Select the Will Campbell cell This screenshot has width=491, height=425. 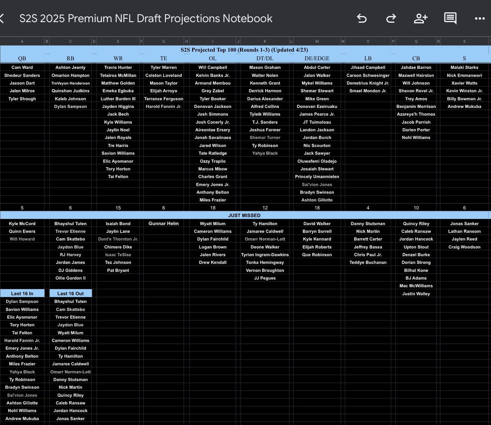(x=213, y=67)
